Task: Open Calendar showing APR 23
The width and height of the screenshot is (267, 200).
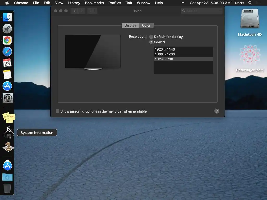Action: tap(7, 63)
